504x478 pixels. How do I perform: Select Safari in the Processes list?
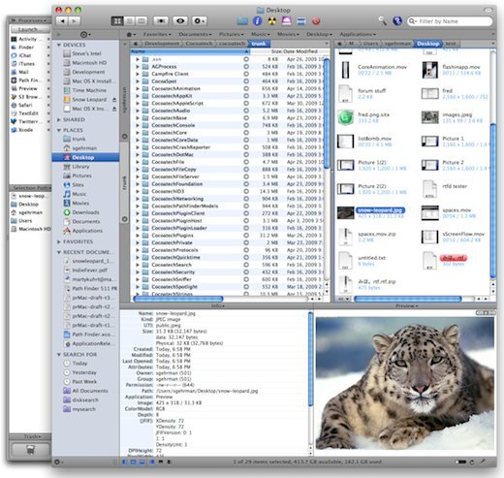(x=25, y=105)
